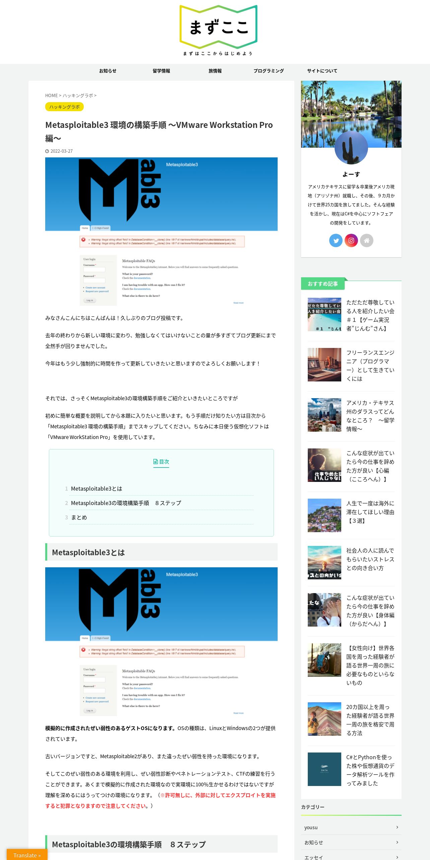Open article 今の仕事を辞めた方が良い【身体編】
The width and height of the screenshot is (430, 860).
click(x=370, y=611)
